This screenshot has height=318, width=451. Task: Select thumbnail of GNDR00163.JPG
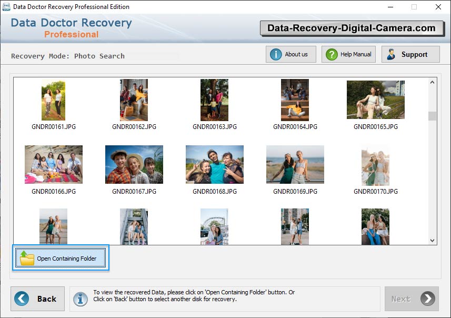pos(215,100)
